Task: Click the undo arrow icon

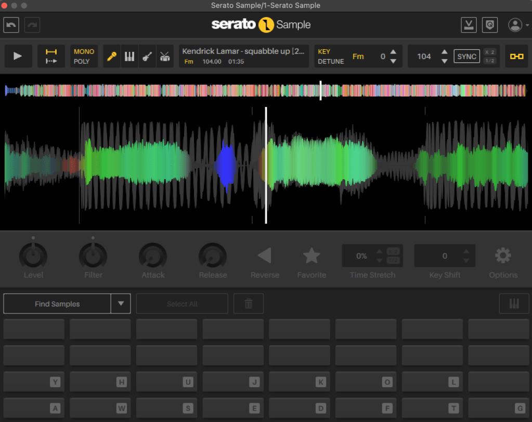Action: (x=11, y=25)
